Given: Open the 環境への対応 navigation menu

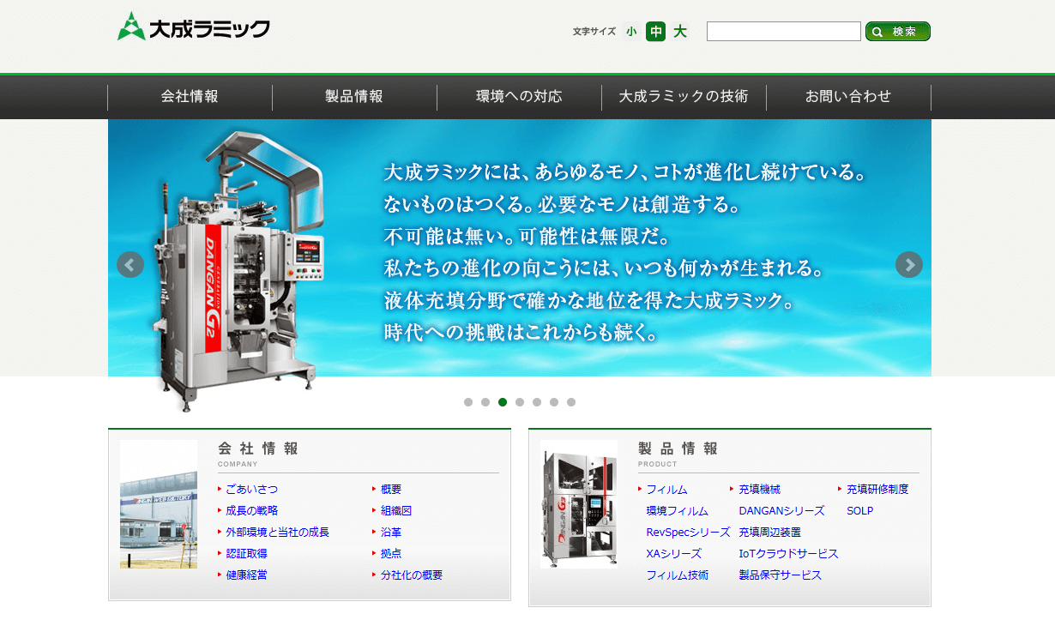Looking at the screenshot, I should 519,97.
